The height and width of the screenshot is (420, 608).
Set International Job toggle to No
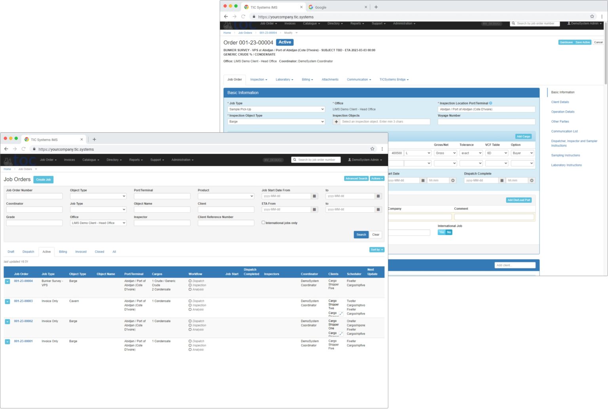[x=449, y=232]
